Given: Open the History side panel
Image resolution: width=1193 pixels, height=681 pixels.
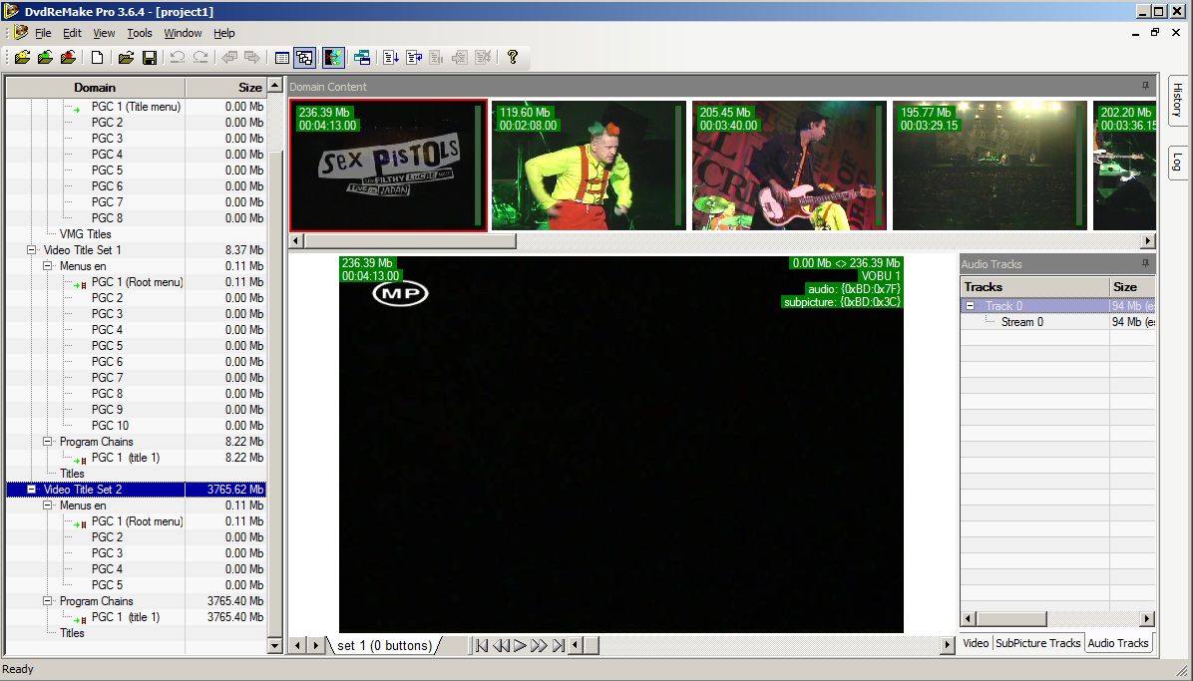Looking at the screenshot, I should 1177,100.
